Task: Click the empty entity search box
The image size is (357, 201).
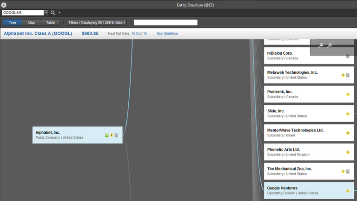Action: point(165,22)
